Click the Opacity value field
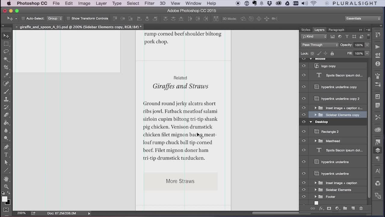 coord(359,45)
